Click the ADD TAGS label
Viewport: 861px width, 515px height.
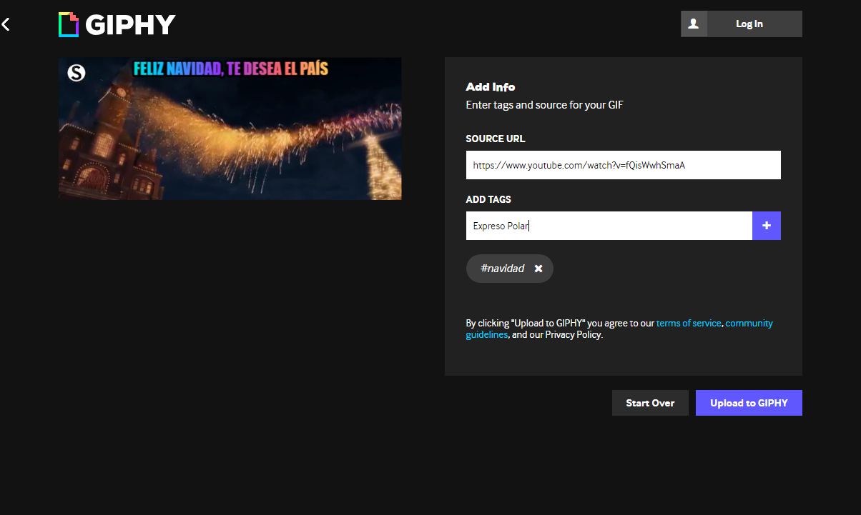[x=488, y=199]
